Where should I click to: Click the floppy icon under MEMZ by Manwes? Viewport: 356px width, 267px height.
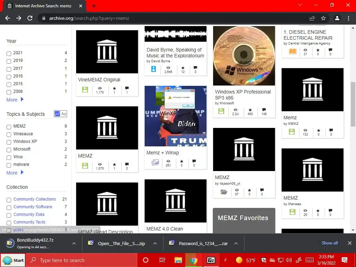pos(292,212)
